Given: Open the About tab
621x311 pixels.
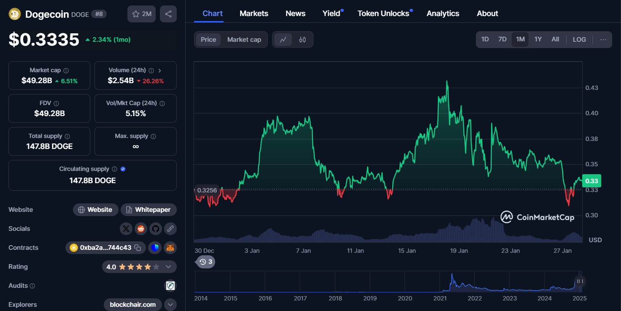Looking at the screenshot, I should [488, 14].
